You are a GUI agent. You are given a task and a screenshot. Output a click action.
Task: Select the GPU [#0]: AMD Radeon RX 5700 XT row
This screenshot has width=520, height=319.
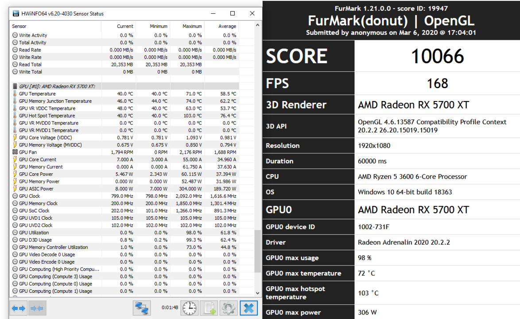click(x=124, y=86)
